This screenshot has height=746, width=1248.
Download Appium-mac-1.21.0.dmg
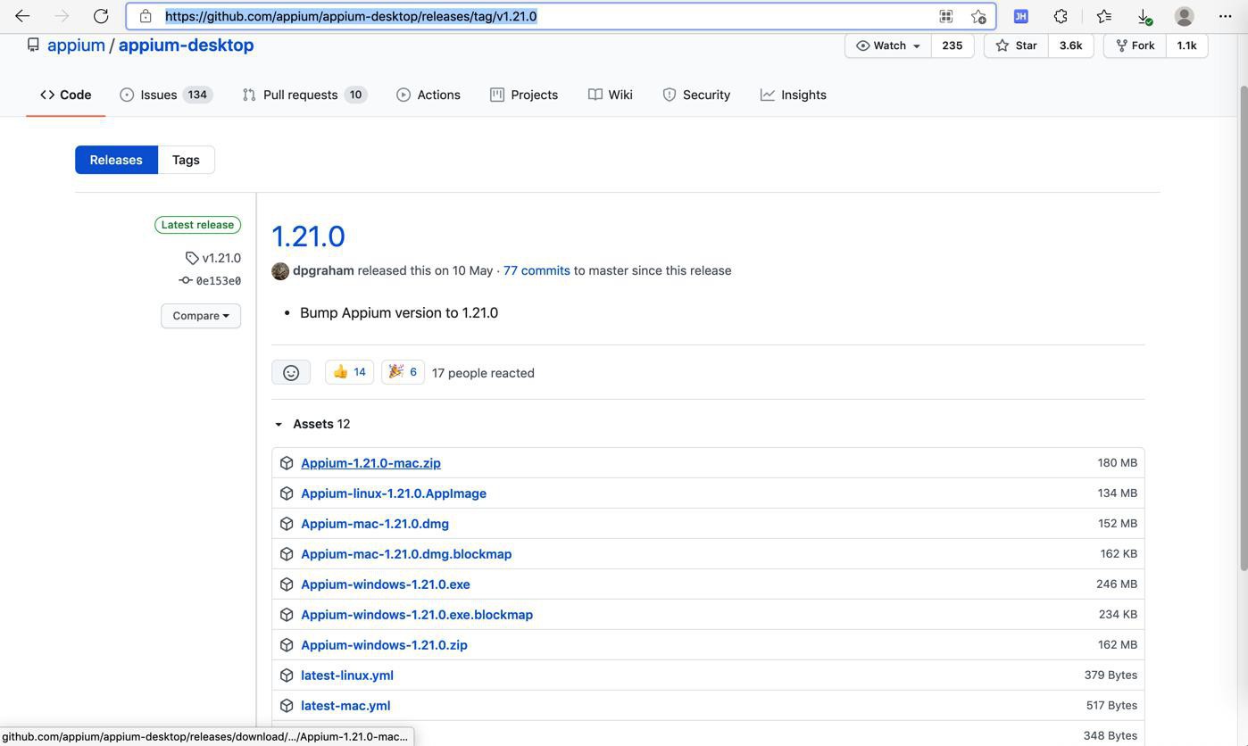click(375, 524)
